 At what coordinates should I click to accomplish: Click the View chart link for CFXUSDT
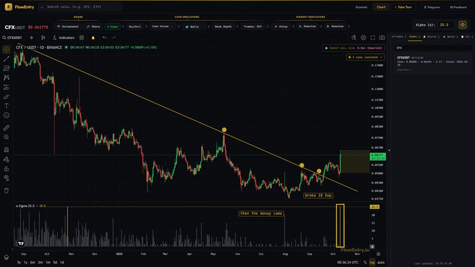click(405, 70)
